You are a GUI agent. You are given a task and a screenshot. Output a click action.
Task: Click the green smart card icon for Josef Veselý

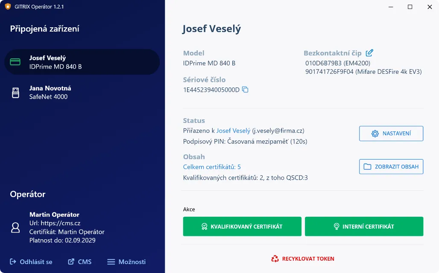click(15, 62)
